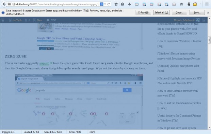The height and width of the screenshot is (134, 211).
Task: Open the 'inspired' link in article
Action: [x=44, y=63]
